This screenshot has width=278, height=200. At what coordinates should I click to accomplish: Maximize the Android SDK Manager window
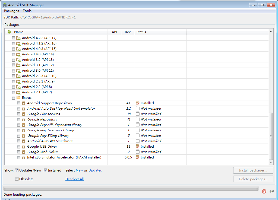point(262,5)
